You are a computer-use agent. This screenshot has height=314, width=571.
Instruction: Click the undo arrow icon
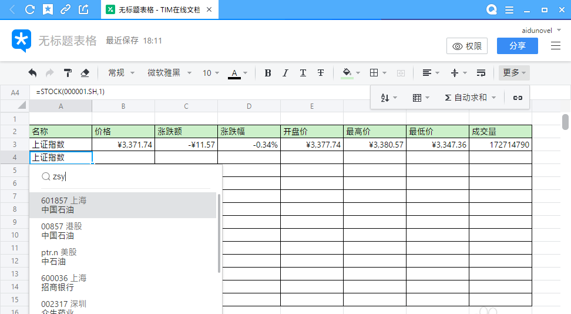pyautogui.click(x=32, y=73)
